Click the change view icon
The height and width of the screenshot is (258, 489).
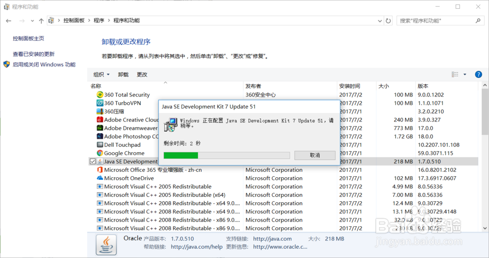point(455,74)
